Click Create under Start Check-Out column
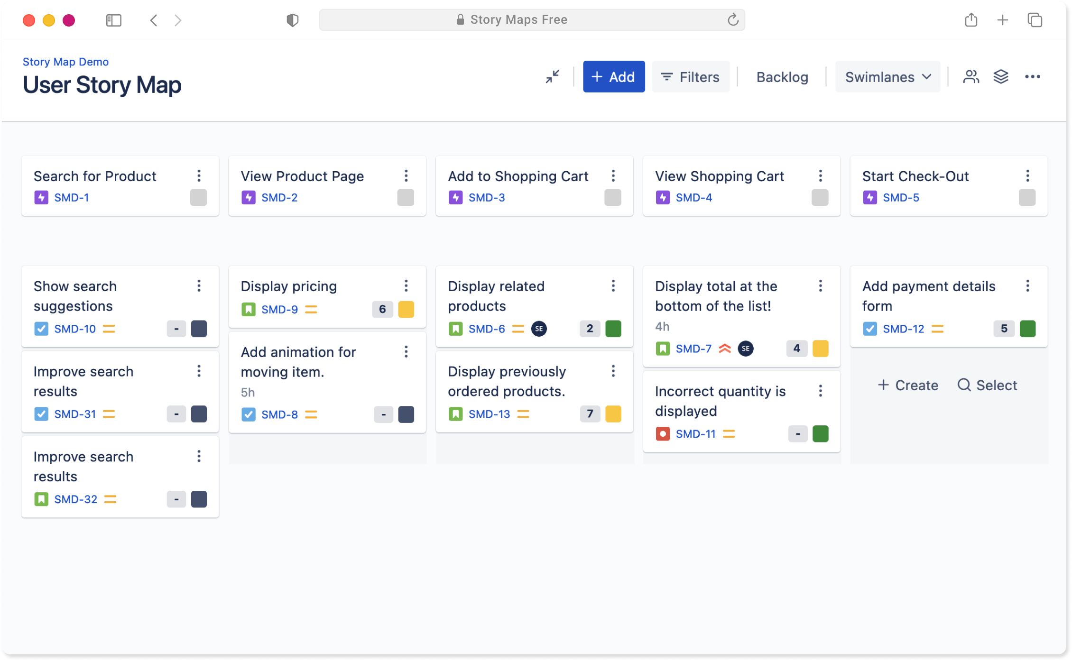 coord(908,385)
